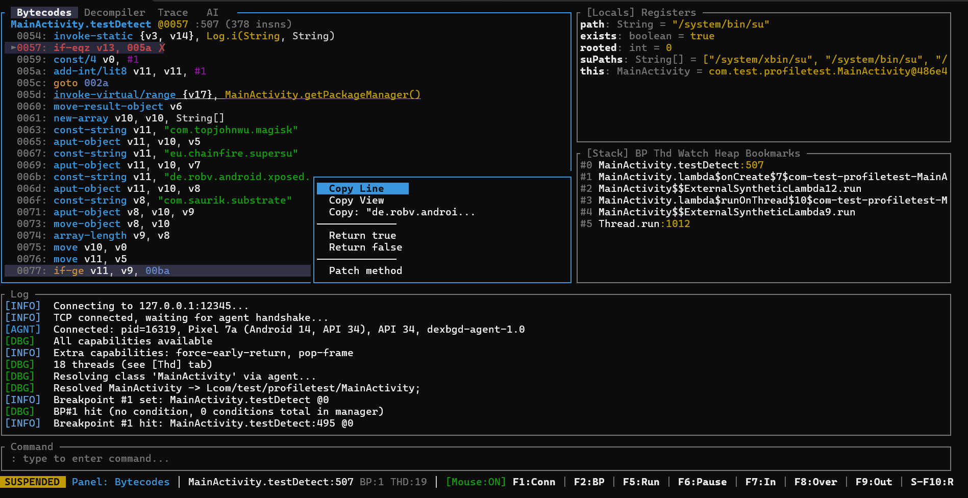Click the command input field
Viewport: 968px width, 498px height.
point(204,458)
